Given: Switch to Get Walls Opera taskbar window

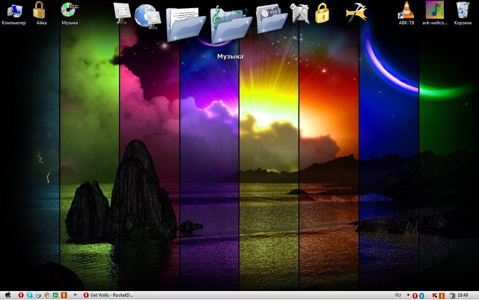Looking at the screenshot, I should coord(109,295).
